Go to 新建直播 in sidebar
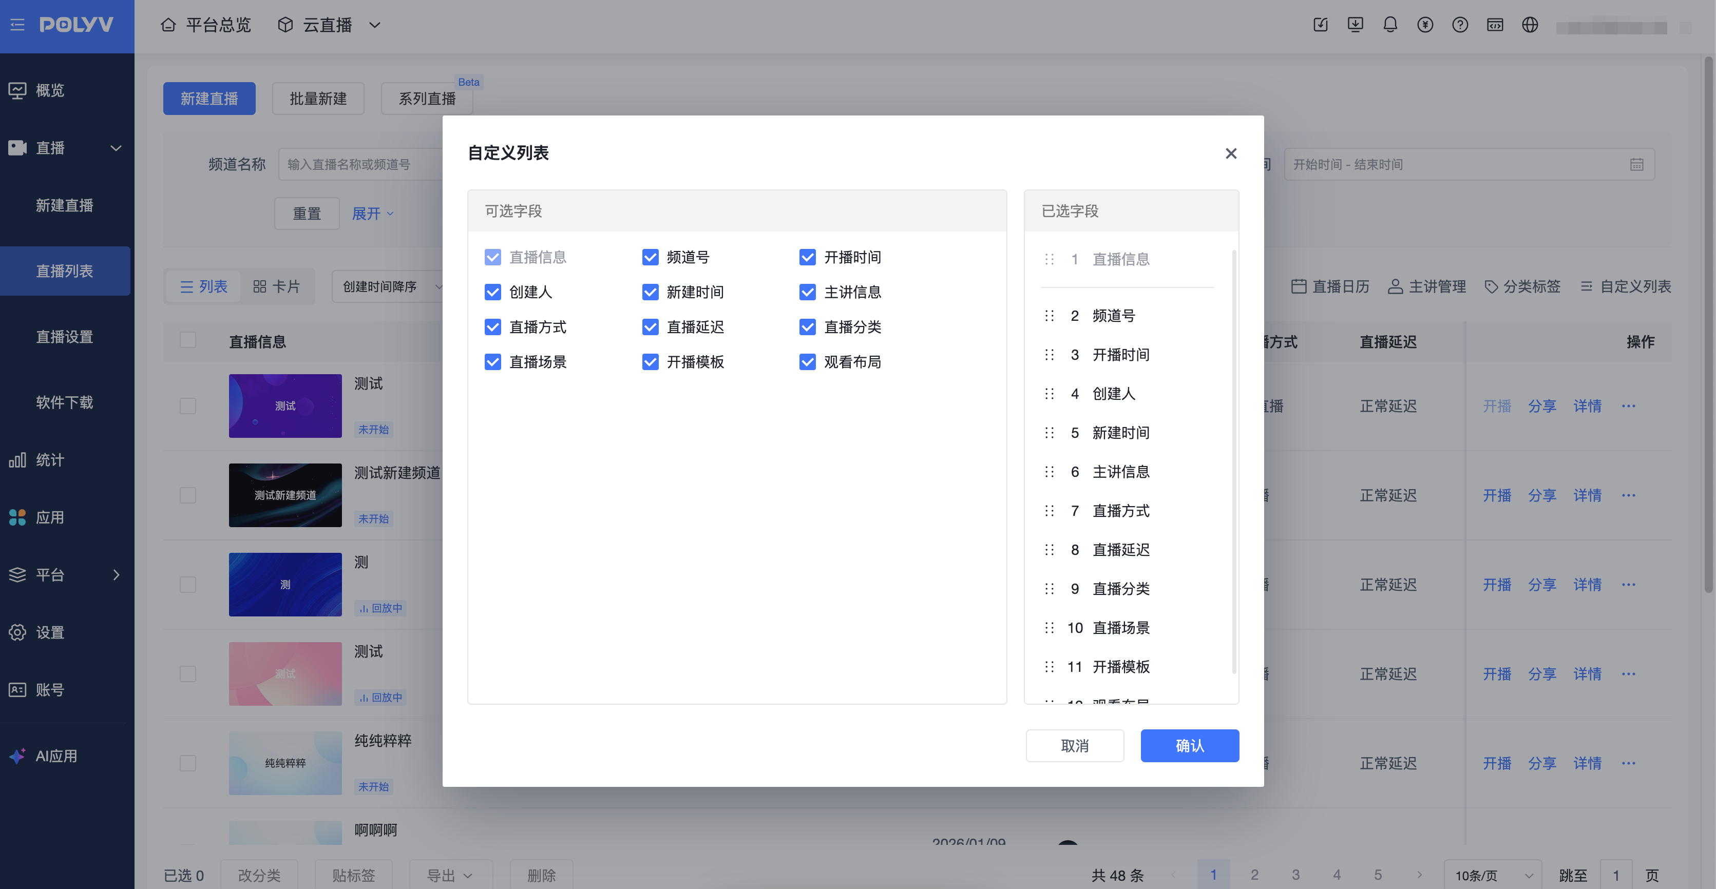 click(65, 205)
